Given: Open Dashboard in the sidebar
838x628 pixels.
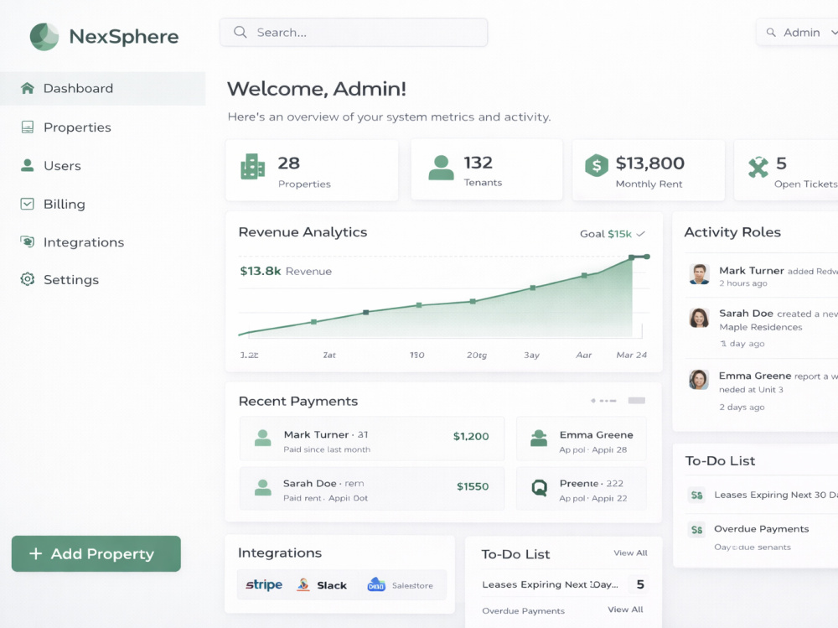Looking at the screenshot, I should tap(102, 88).
